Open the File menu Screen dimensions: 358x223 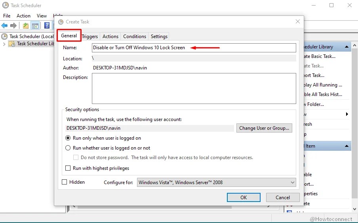(x=7, y=16)
